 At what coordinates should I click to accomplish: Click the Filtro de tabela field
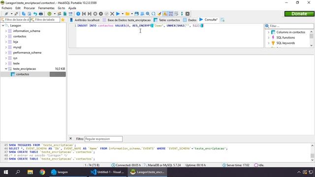(45, 20)
